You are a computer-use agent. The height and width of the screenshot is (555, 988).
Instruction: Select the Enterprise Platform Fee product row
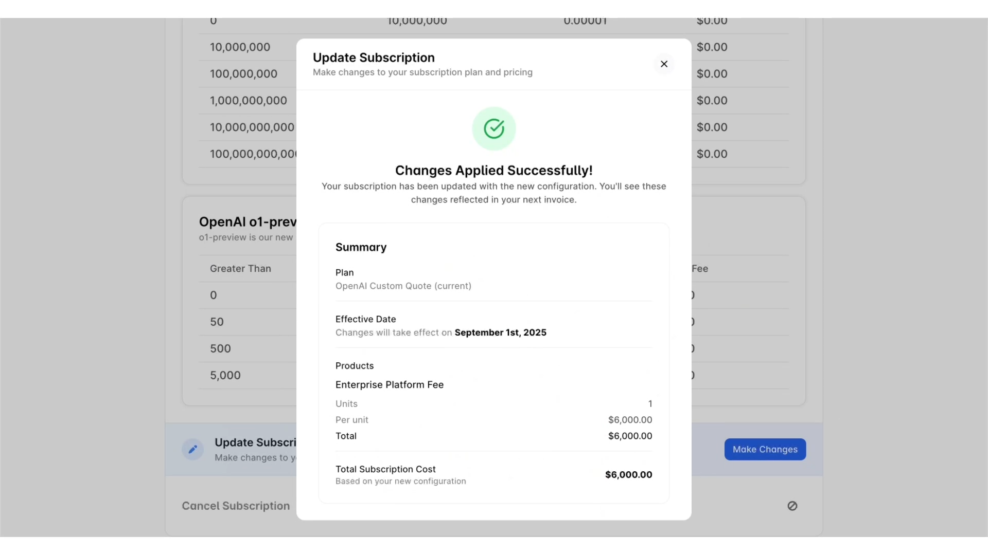coord(390,384)
